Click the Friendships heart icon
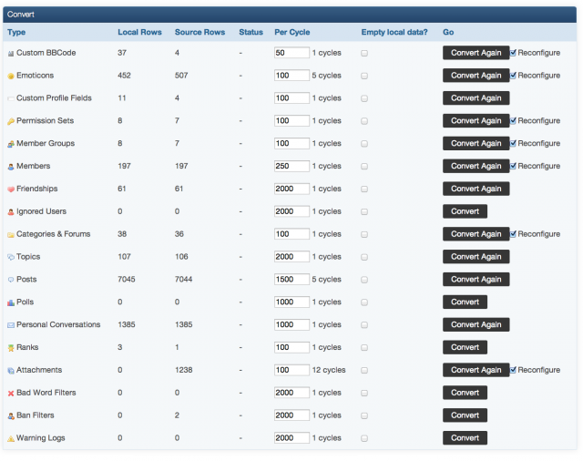This screenshot has width=583, height=461. [11, 190]
